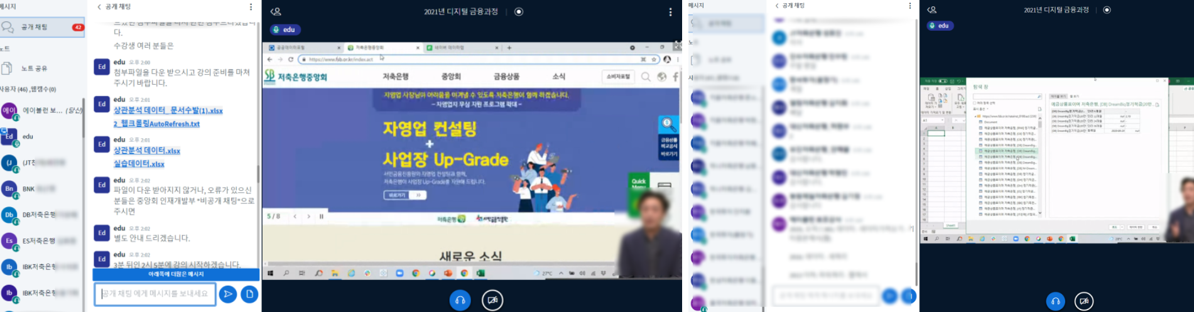Click the DB저축은행 user avatar
1194x312 pixels.
tap(9, 215)
